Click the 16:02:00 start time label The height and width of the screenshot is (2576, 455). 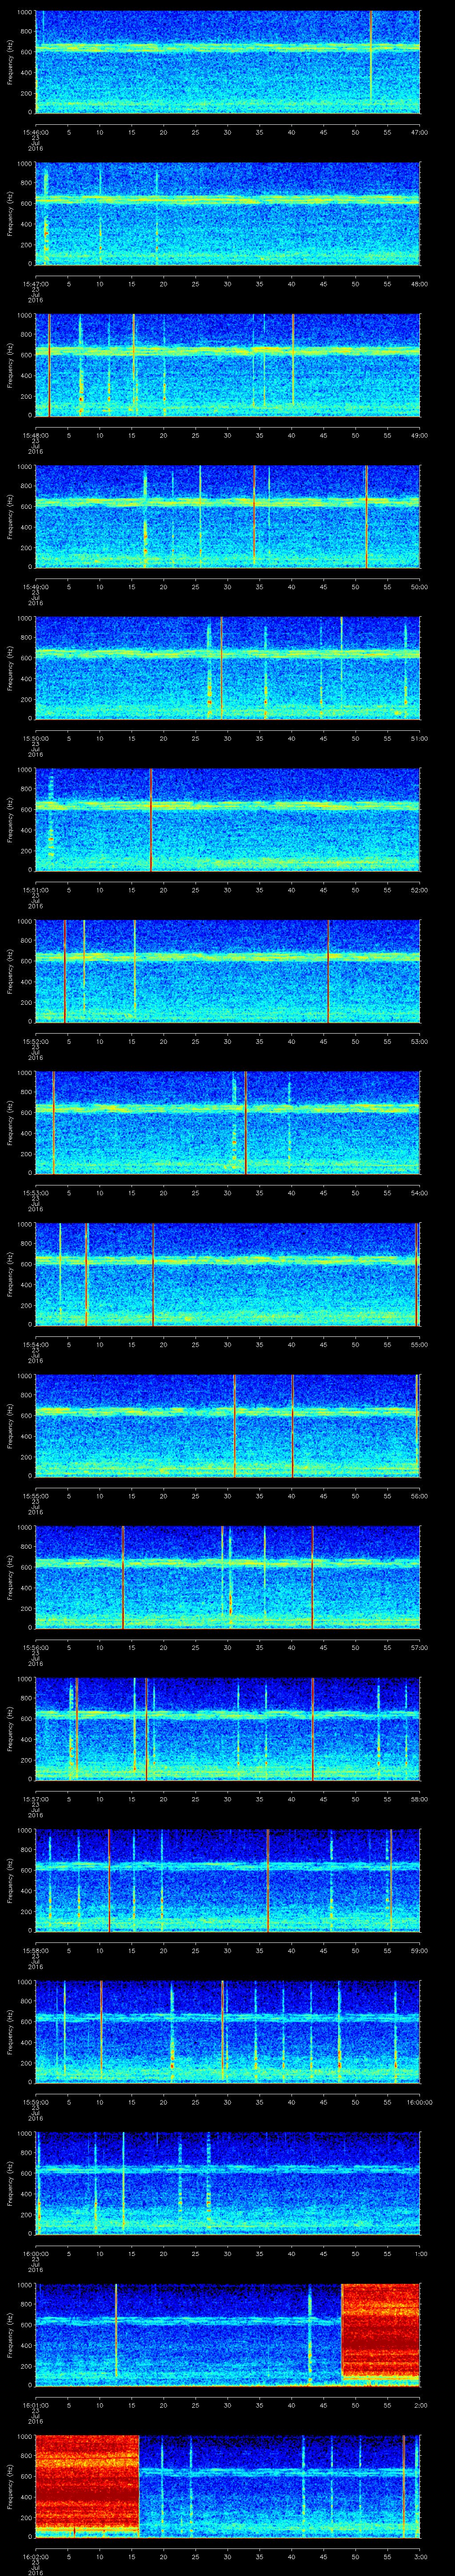click(x=36, y=2556)
